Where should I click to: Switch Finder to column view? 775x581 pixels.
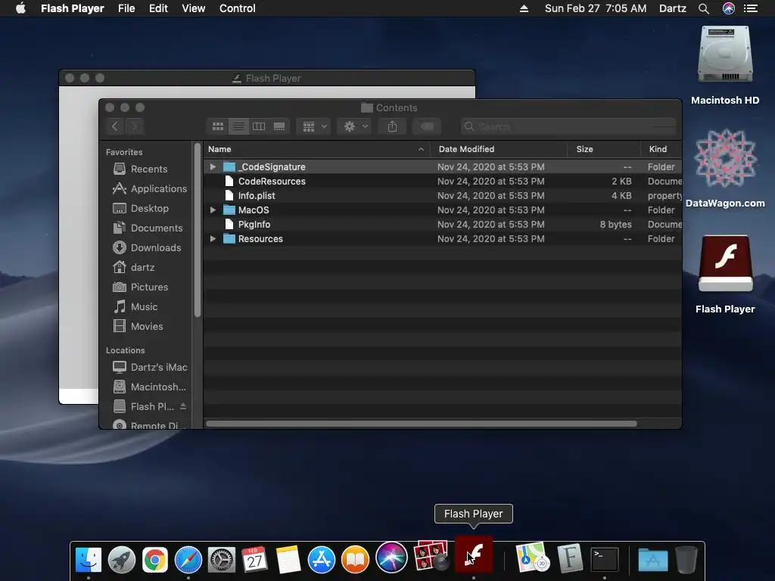click(259, 126)
